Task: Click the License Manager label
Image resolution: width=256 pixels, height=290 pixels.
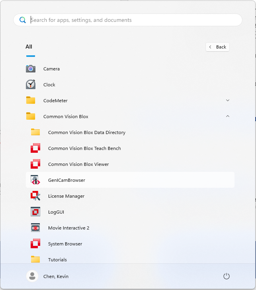Action: pyautogui.click(x=66, y=196)
